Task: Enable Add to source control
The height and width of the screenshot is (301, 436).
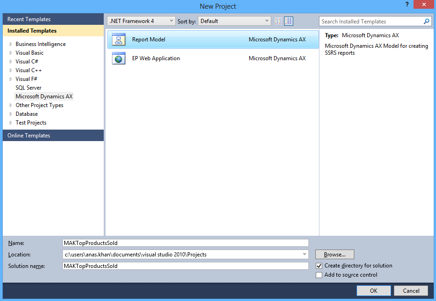Action: click(x=319, y=275)
